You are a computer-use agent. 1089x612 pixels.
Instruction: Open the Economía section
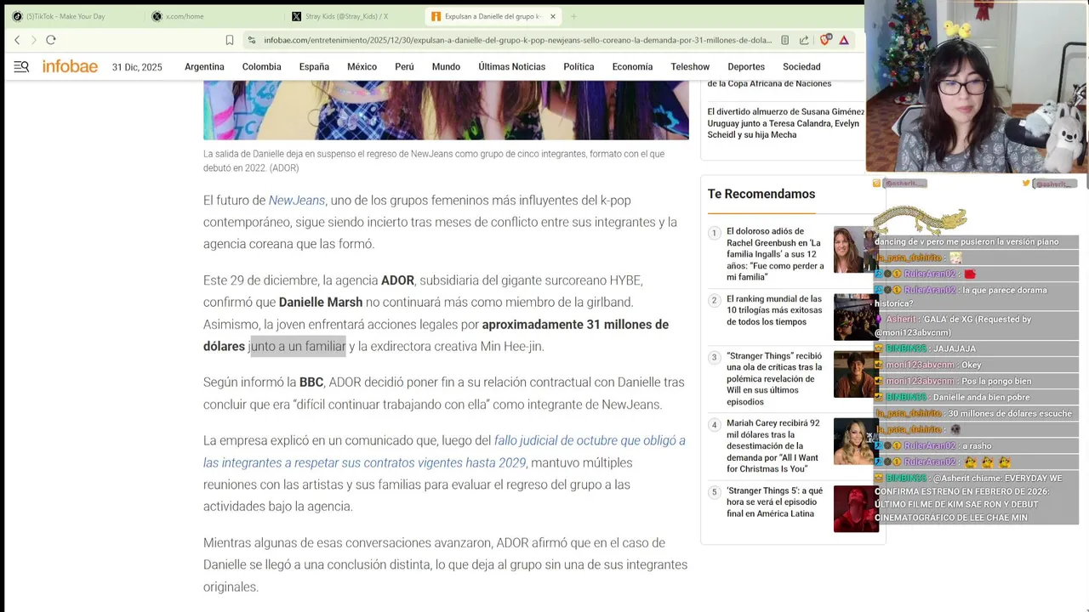tap(632, 66)
